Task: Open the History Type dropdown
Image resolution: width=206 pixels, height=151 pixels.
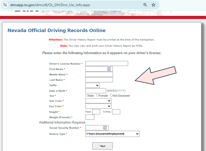Action: coord(112,134)
